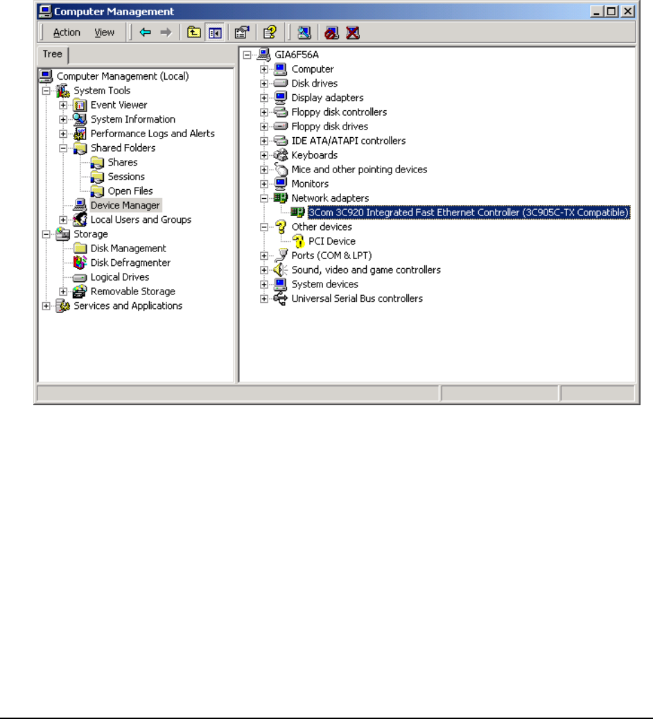Click the Sound, video and game controllers icon
The height and width of the screenshot is (719, 653).
[x=280, y=269]
